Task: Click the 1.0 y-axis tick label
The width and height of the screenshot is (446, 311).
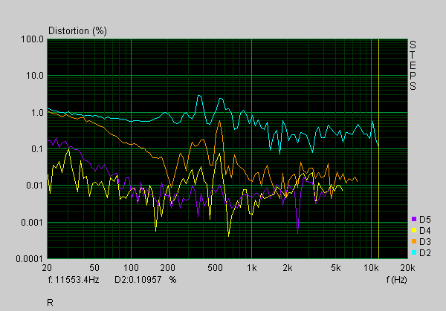Action: (37, 113)
